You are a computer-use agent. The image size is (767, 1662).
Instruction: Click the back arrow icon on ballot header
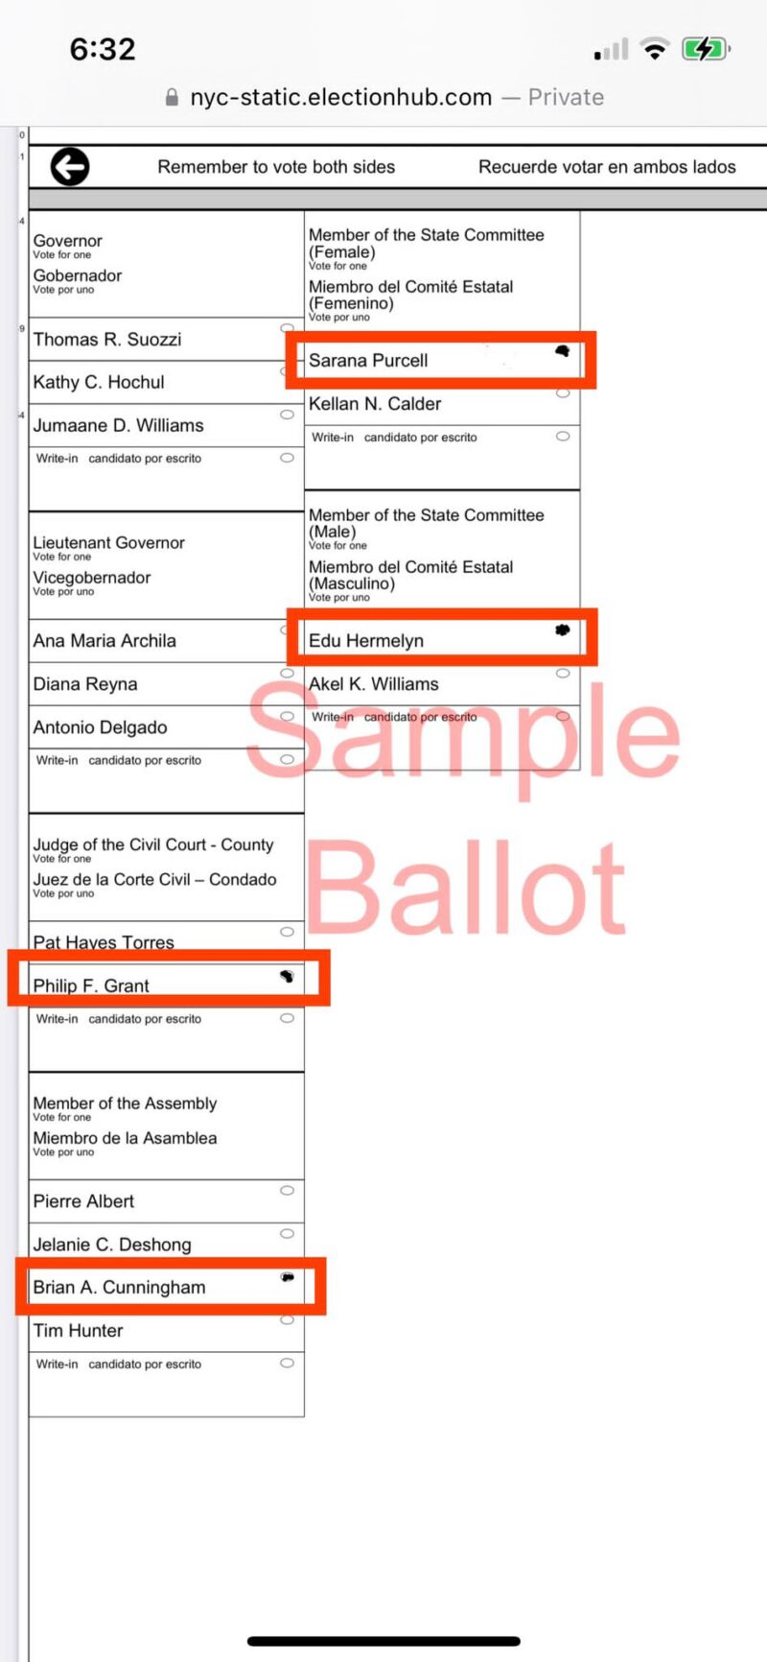[70, 167]
